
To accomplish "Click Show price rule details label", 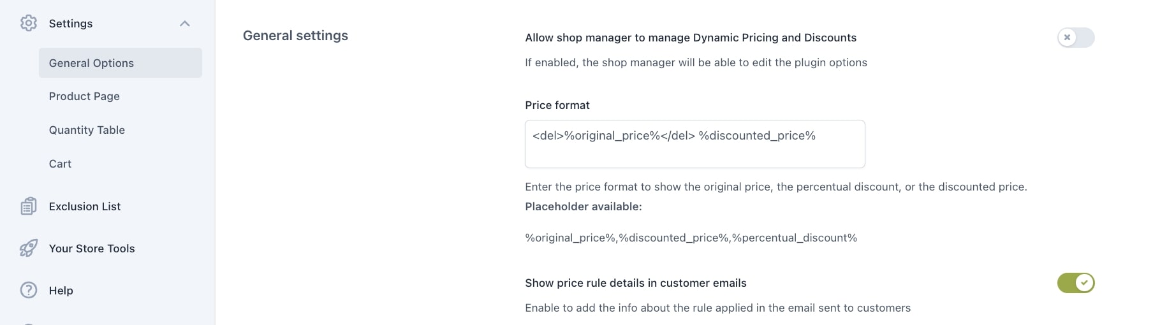I will pyautogui.click(x=636, y=283).
